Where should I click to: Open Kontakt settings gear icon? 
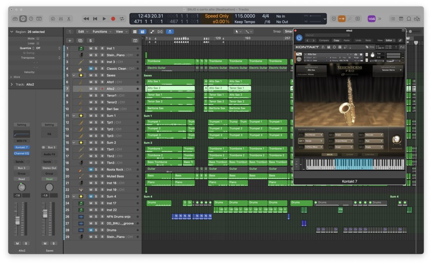click(334, 47)
